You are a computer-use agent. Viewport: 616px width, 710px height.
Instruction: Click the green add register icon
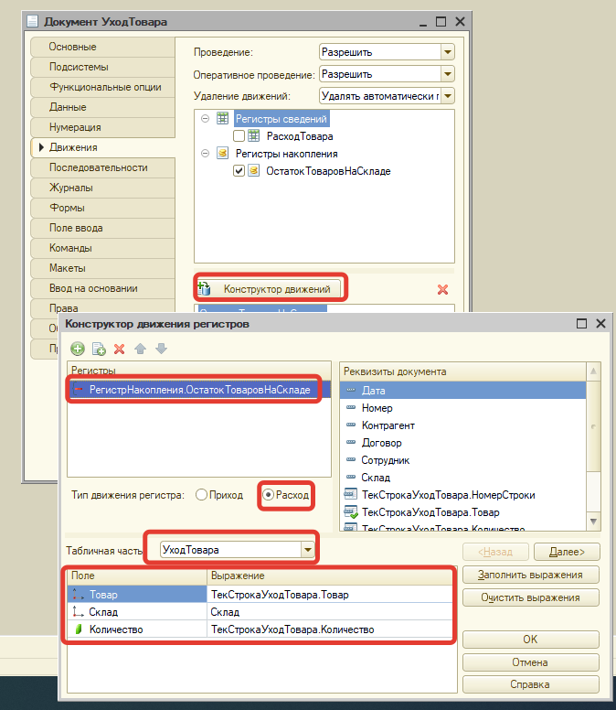(78, 349)
